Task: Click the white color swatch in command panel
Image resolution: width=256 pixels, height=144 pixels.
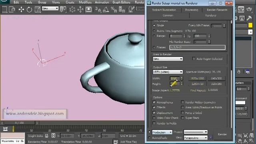Action: [x=240, y=103]
